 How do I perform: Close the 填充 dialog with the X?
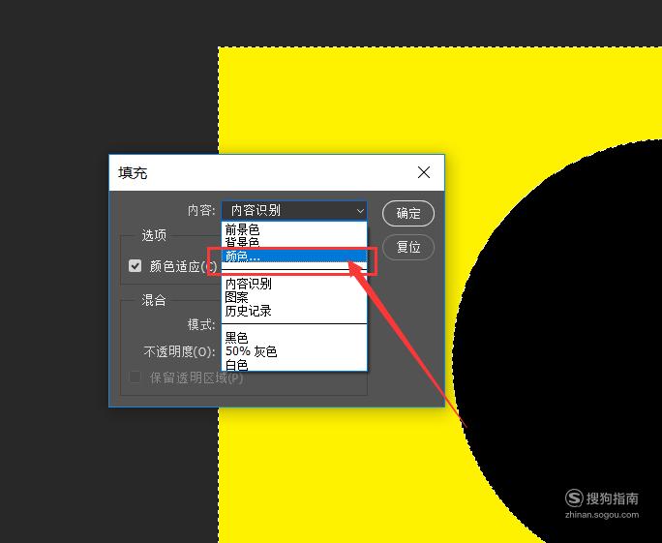[424, 172]
